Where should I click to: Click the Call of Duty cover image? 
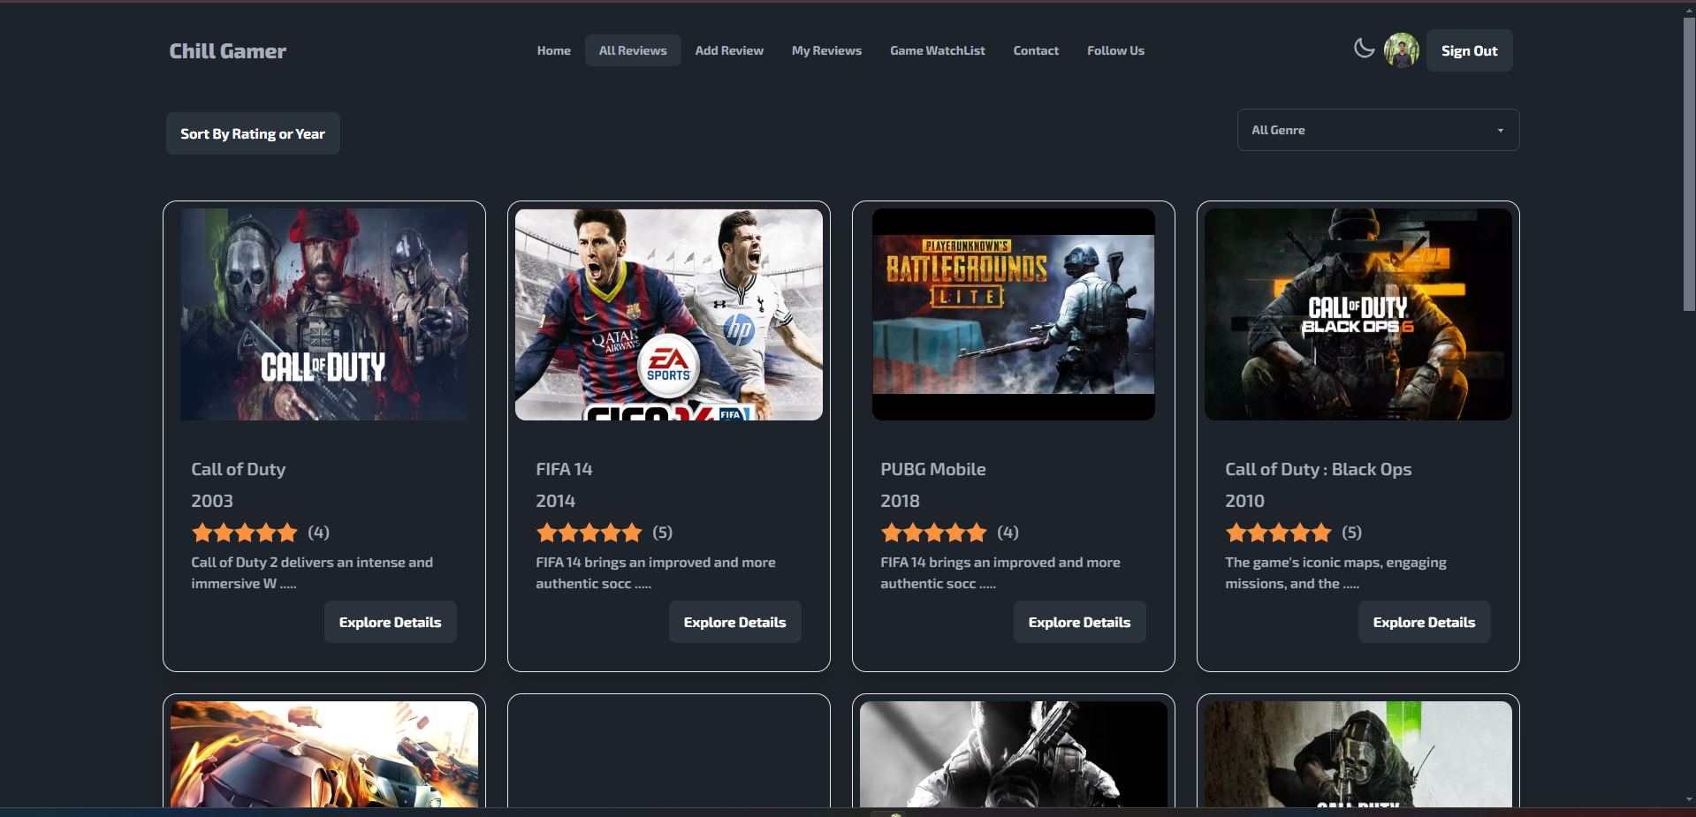click(x=324, y=314)
